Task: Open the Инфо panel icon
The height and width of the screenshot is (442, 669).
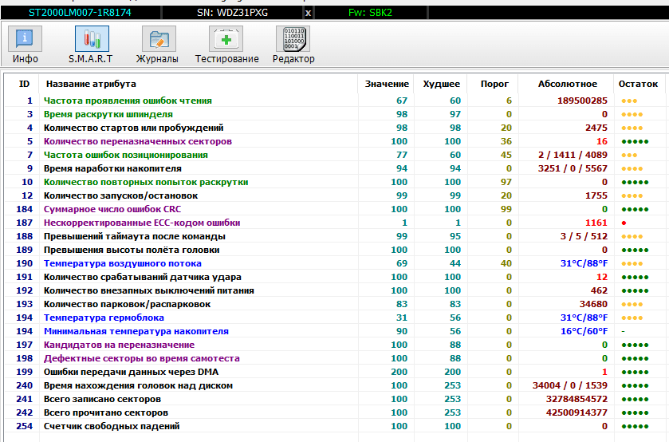Action: 26,40
